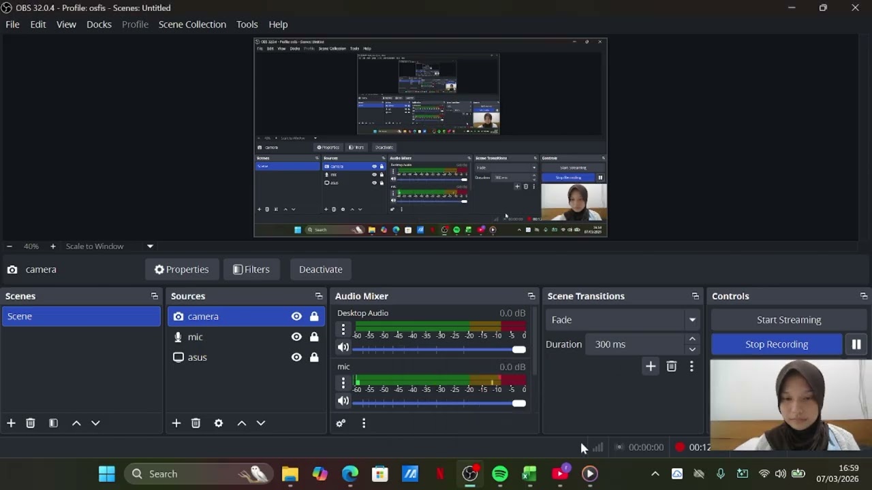Select the asus source row

click(x=247, y=357)
